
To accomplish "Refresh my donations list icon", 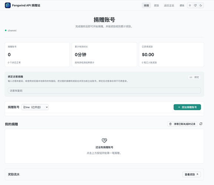I will 201,124.
